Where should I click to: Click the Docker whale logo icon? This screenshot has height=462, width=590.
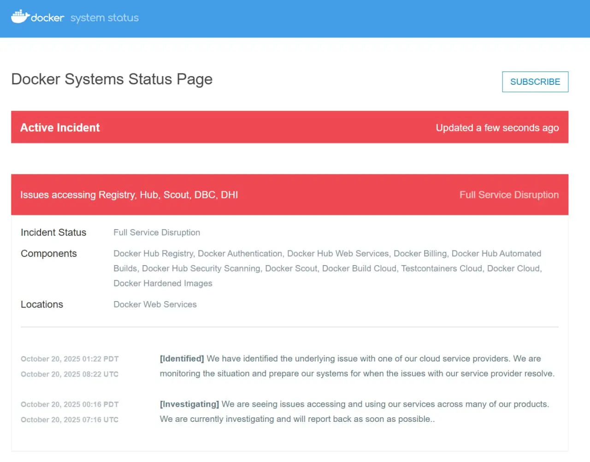[21, 17]
